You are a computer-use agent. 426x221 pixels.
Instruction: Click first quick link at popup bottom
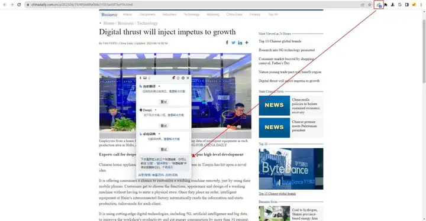tap(144, 175)
